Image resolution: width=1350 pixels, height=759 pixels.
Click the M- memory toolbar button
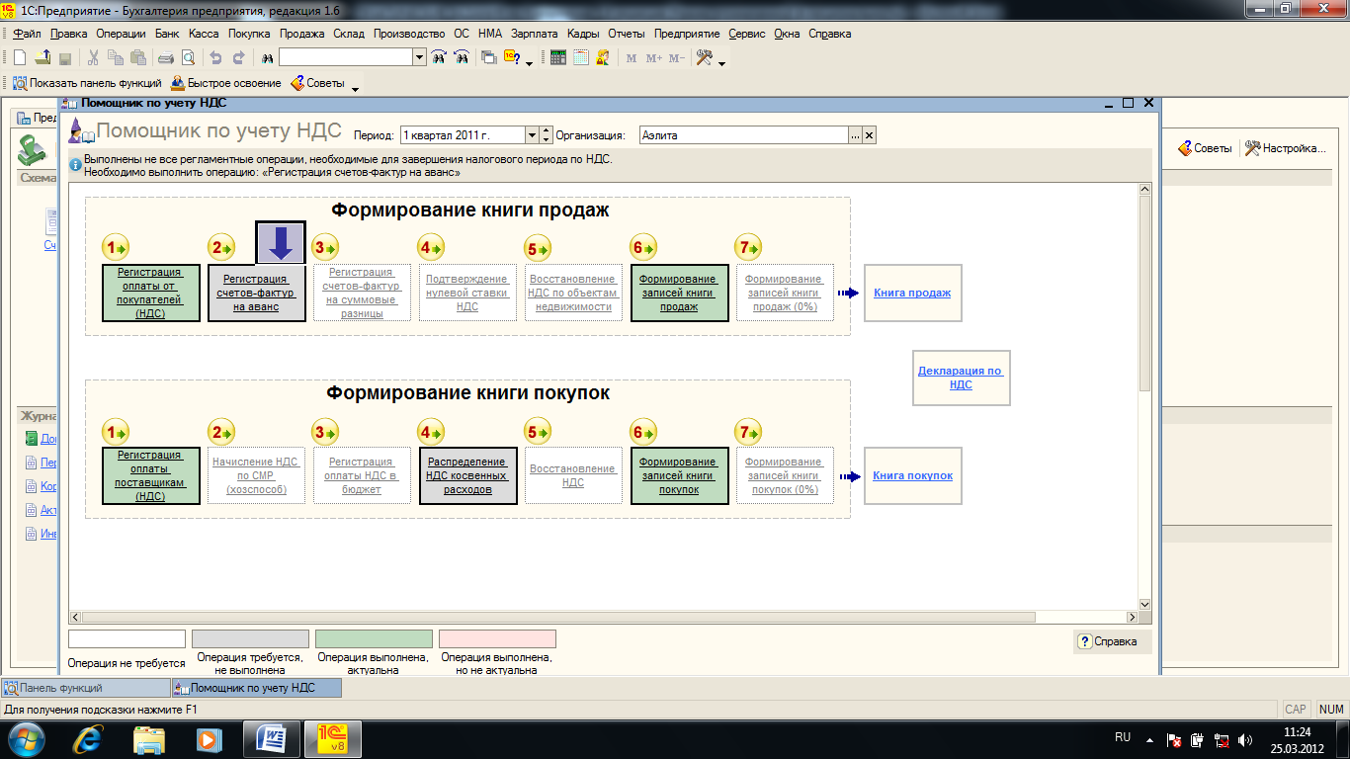(677, 58)
